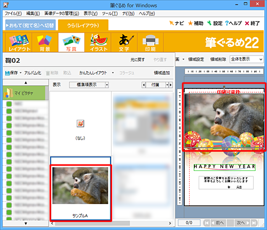267x230 pixels.
Task: Open the レイアウト layout tool
Action: click(x=19, y=43)
